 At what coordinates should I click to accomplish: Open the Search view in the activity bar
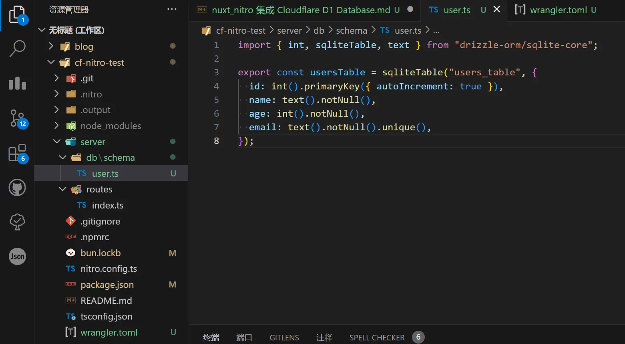(x=17, y=48)
